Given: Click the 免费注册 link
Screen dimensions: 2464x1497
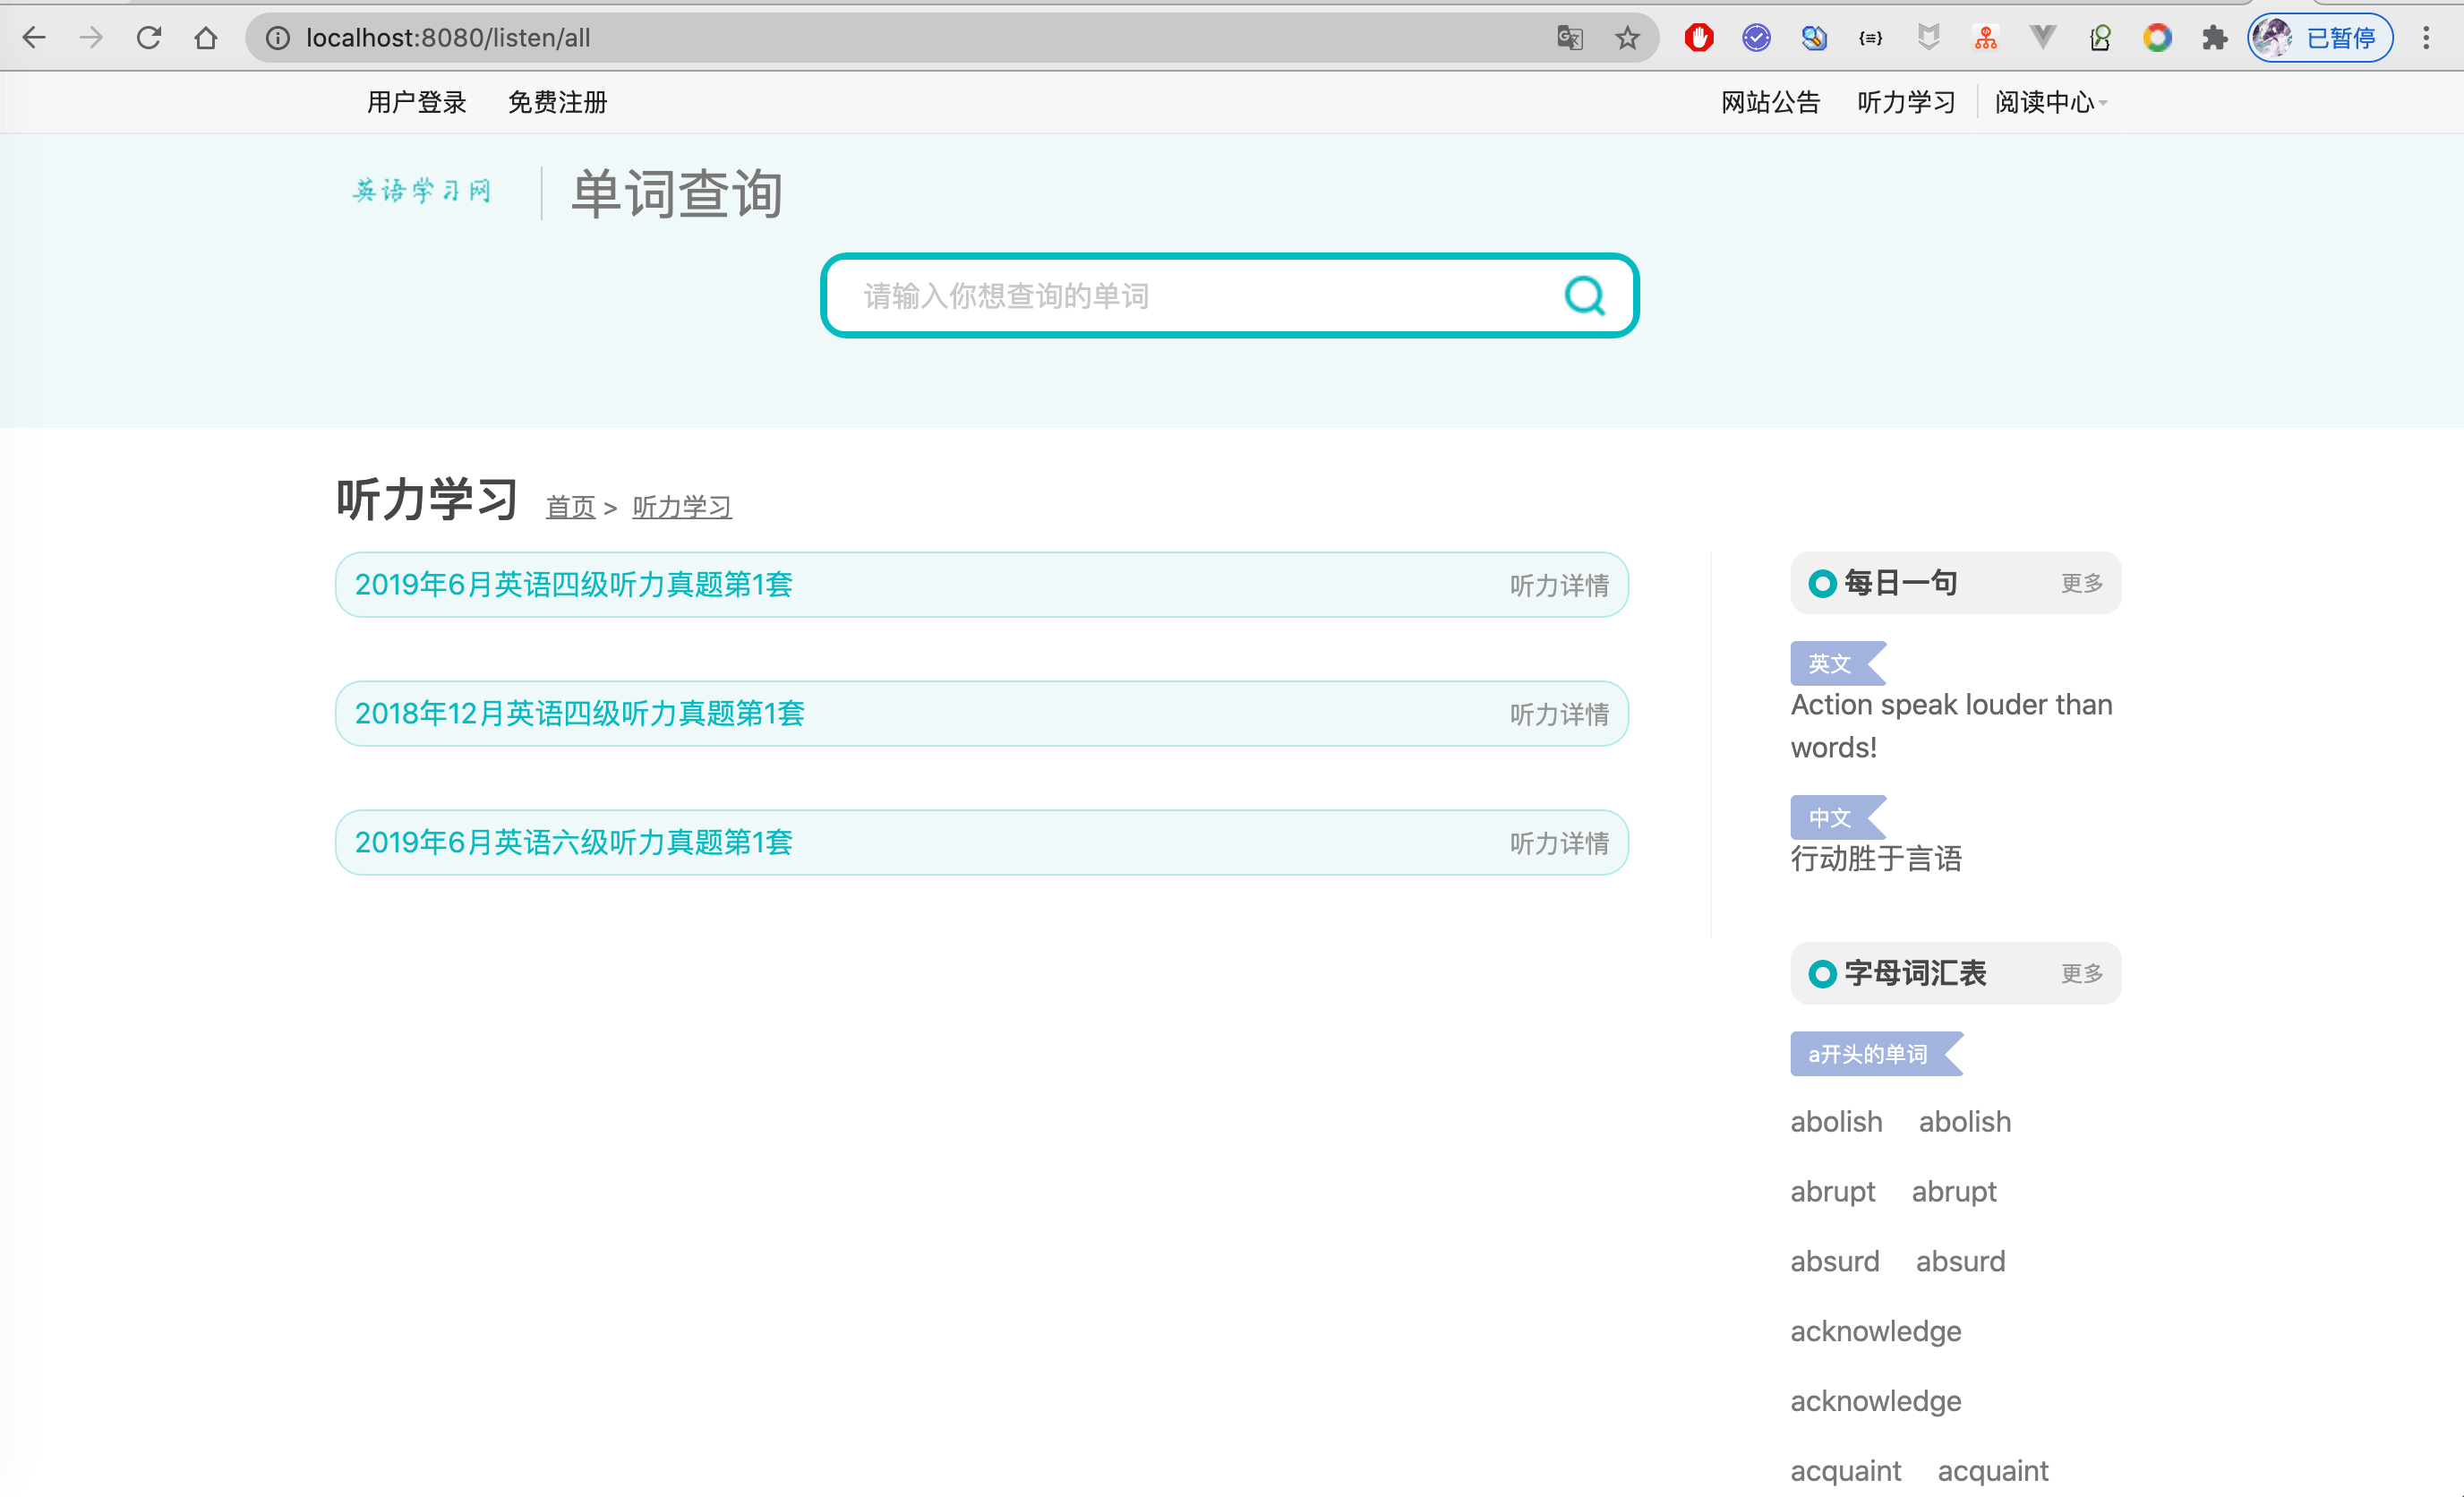Looking at the screenshot, I should pos(557,102).
